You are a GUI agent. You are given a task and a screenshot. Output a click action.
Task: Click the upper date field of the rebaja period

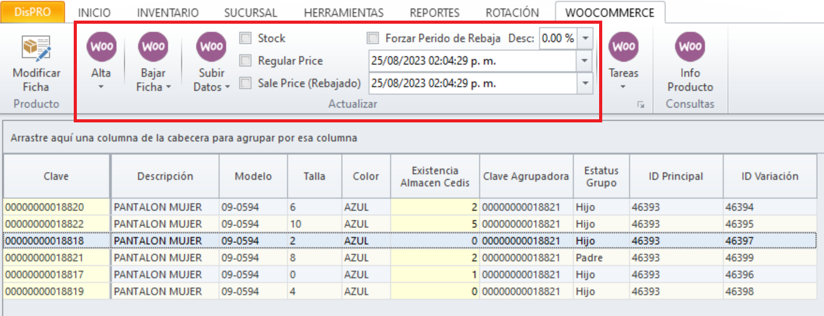pyautogui.click(x=473, y=61)
